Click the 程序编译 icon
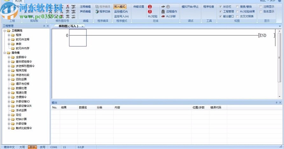 (x=97, y=7)
